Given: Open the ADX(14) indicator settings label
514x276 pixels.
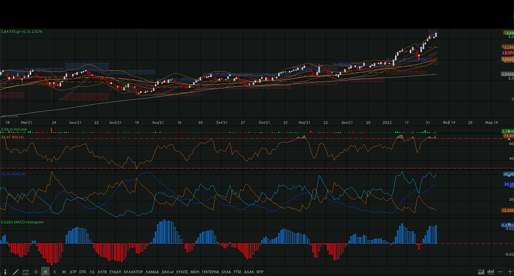Looking at the screenshot, I should click(x=14, y=174).
